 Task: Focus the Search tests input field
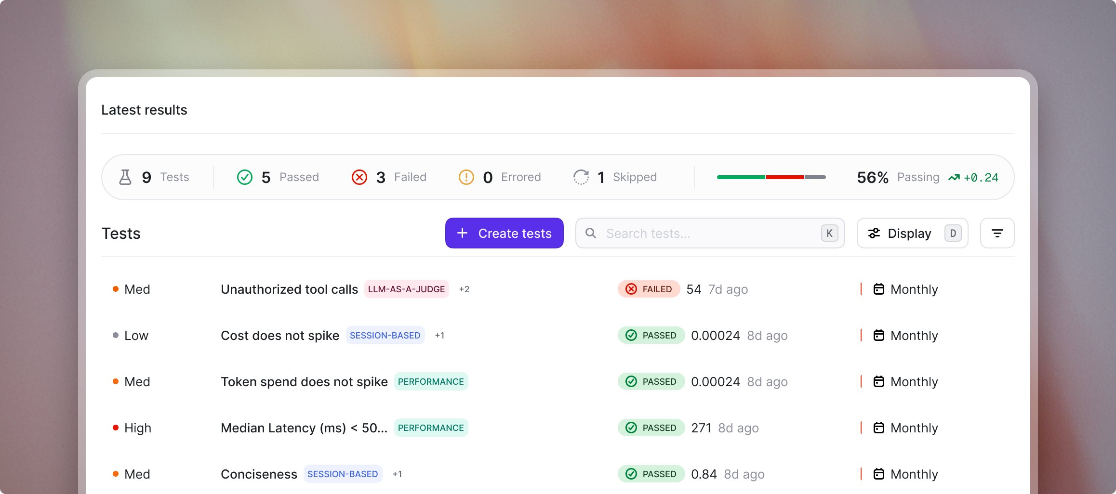click(710, 233)
